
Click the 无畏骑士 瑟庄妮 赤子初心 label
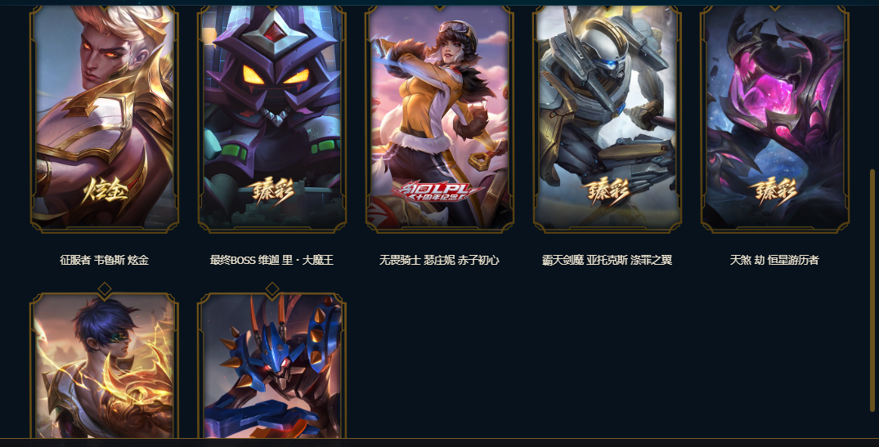[440, 260]
